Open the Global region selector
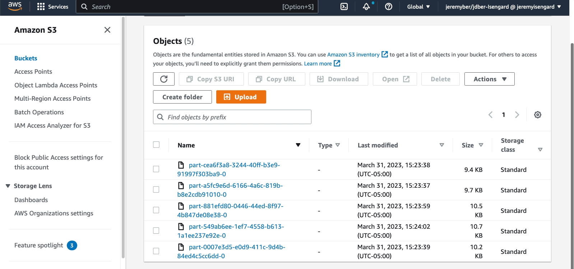This screenshot has width=574, height=269. (418, 7)
